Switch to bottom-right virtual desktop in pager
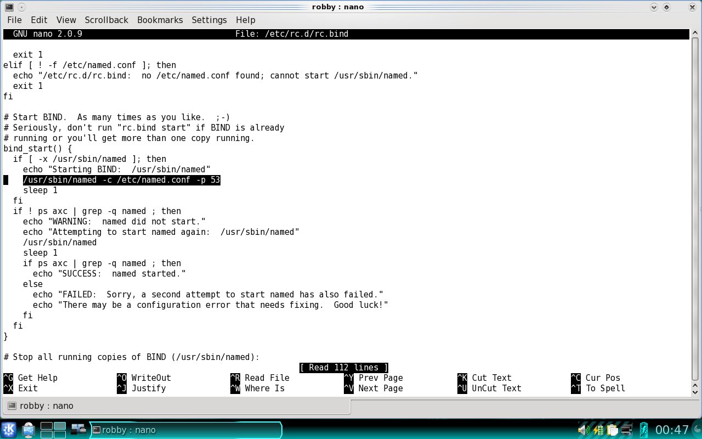The image size is (702, 439). (x=60, y=434)
